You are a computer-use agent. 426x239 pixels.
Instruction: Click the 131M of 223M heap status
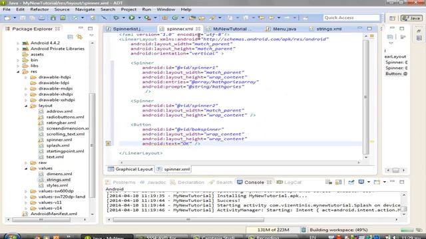click(273, 230)
